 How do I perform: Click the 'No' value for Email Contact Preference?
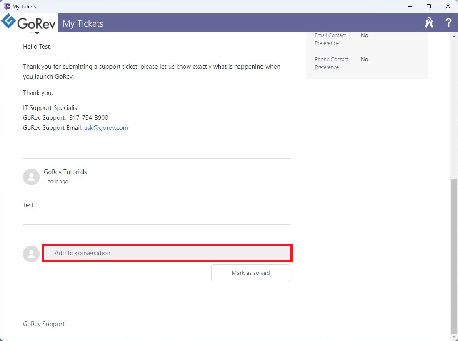[x=365, y=35]
